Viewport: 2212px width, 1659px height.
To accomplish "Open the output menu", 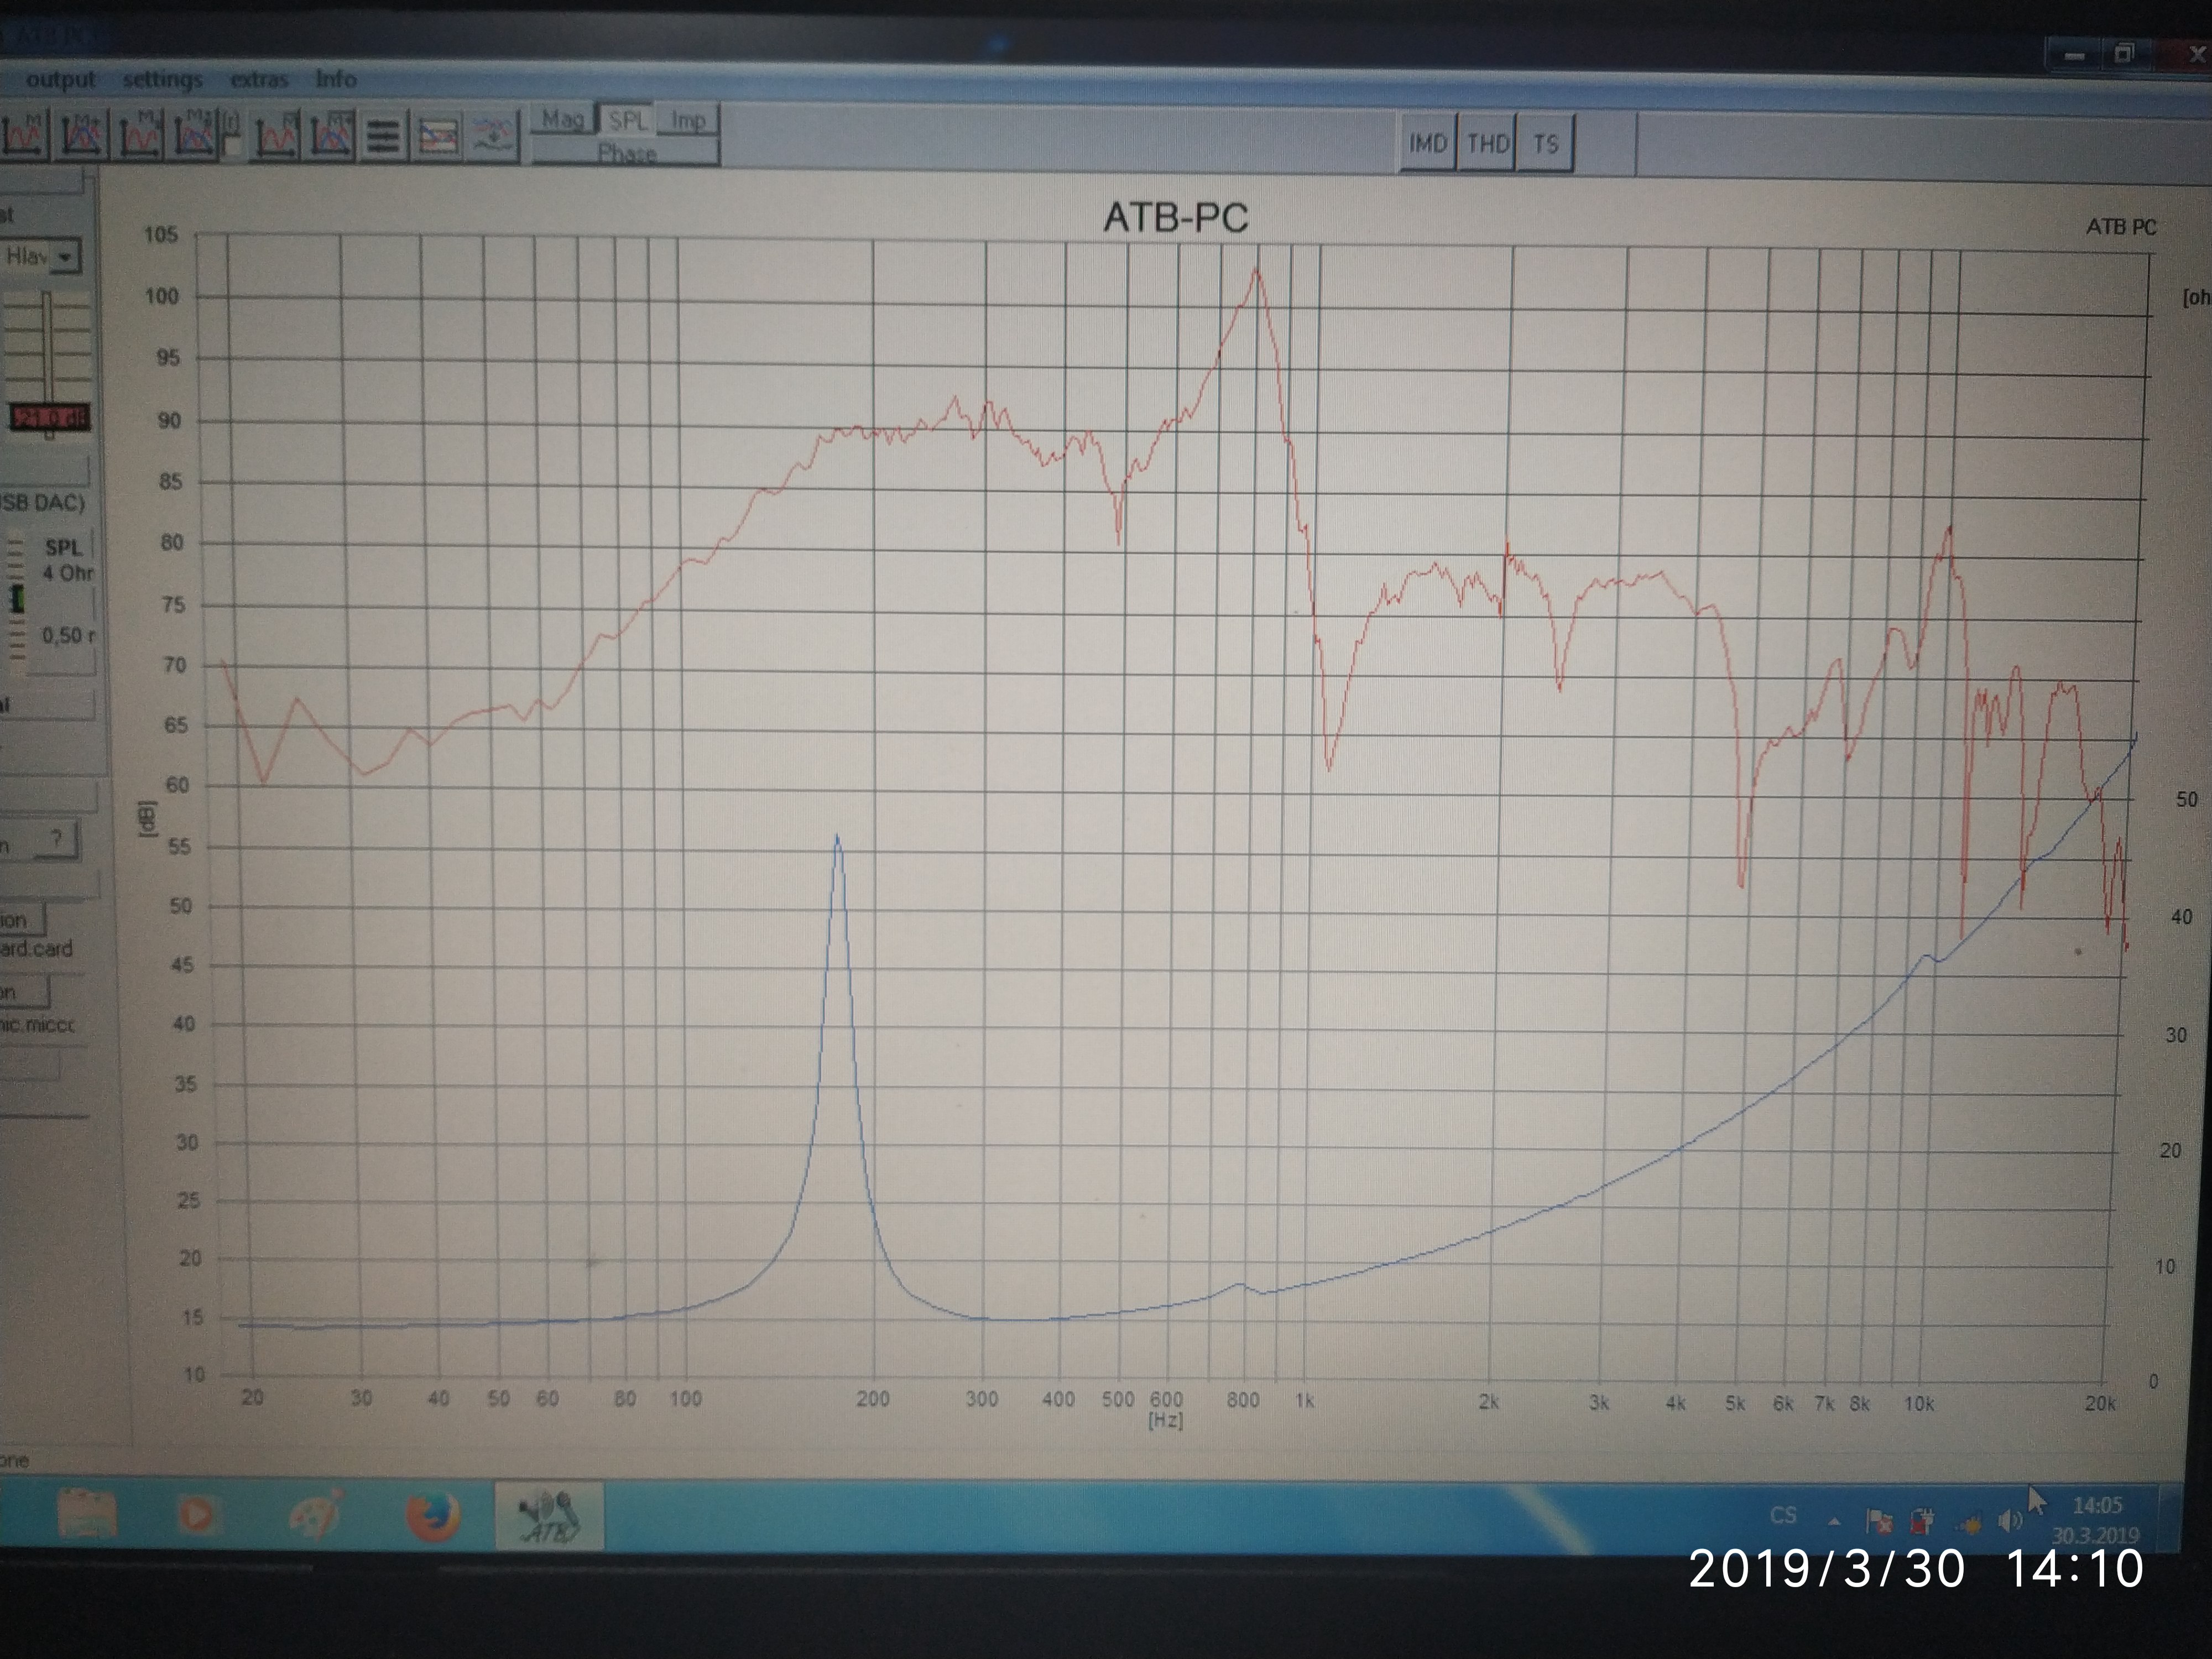I will tap(60, 79).
